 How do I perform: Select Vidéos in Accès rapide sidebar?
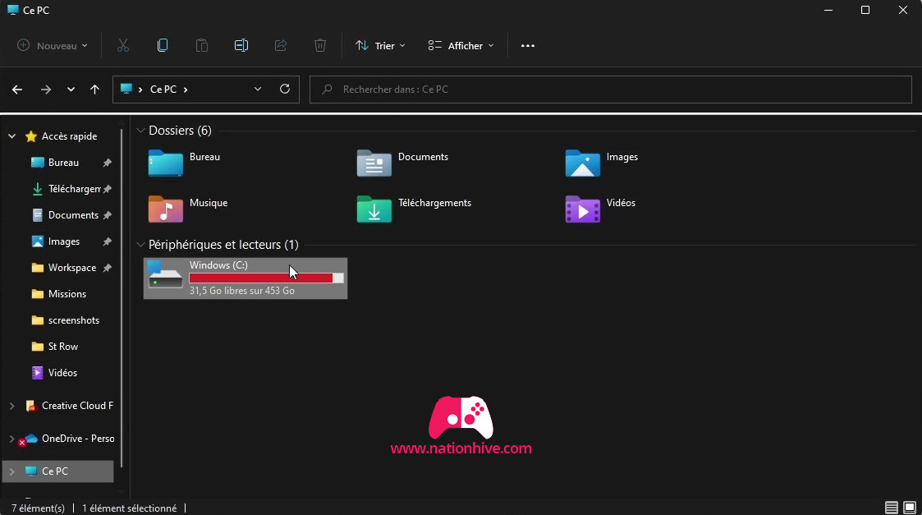click(62, 373)
